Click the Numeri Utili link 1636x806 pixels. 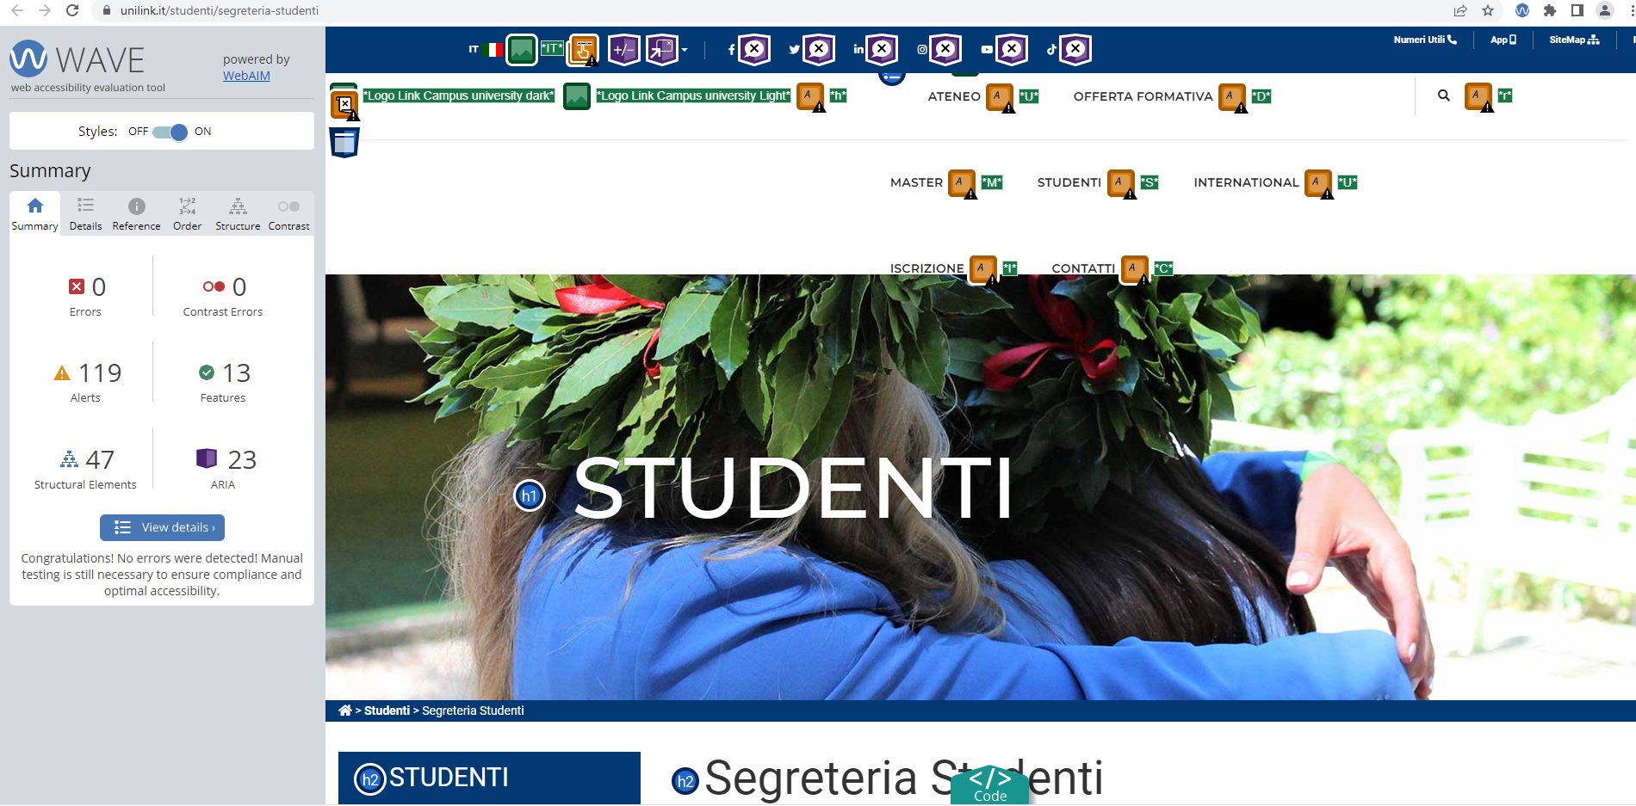1425,40
